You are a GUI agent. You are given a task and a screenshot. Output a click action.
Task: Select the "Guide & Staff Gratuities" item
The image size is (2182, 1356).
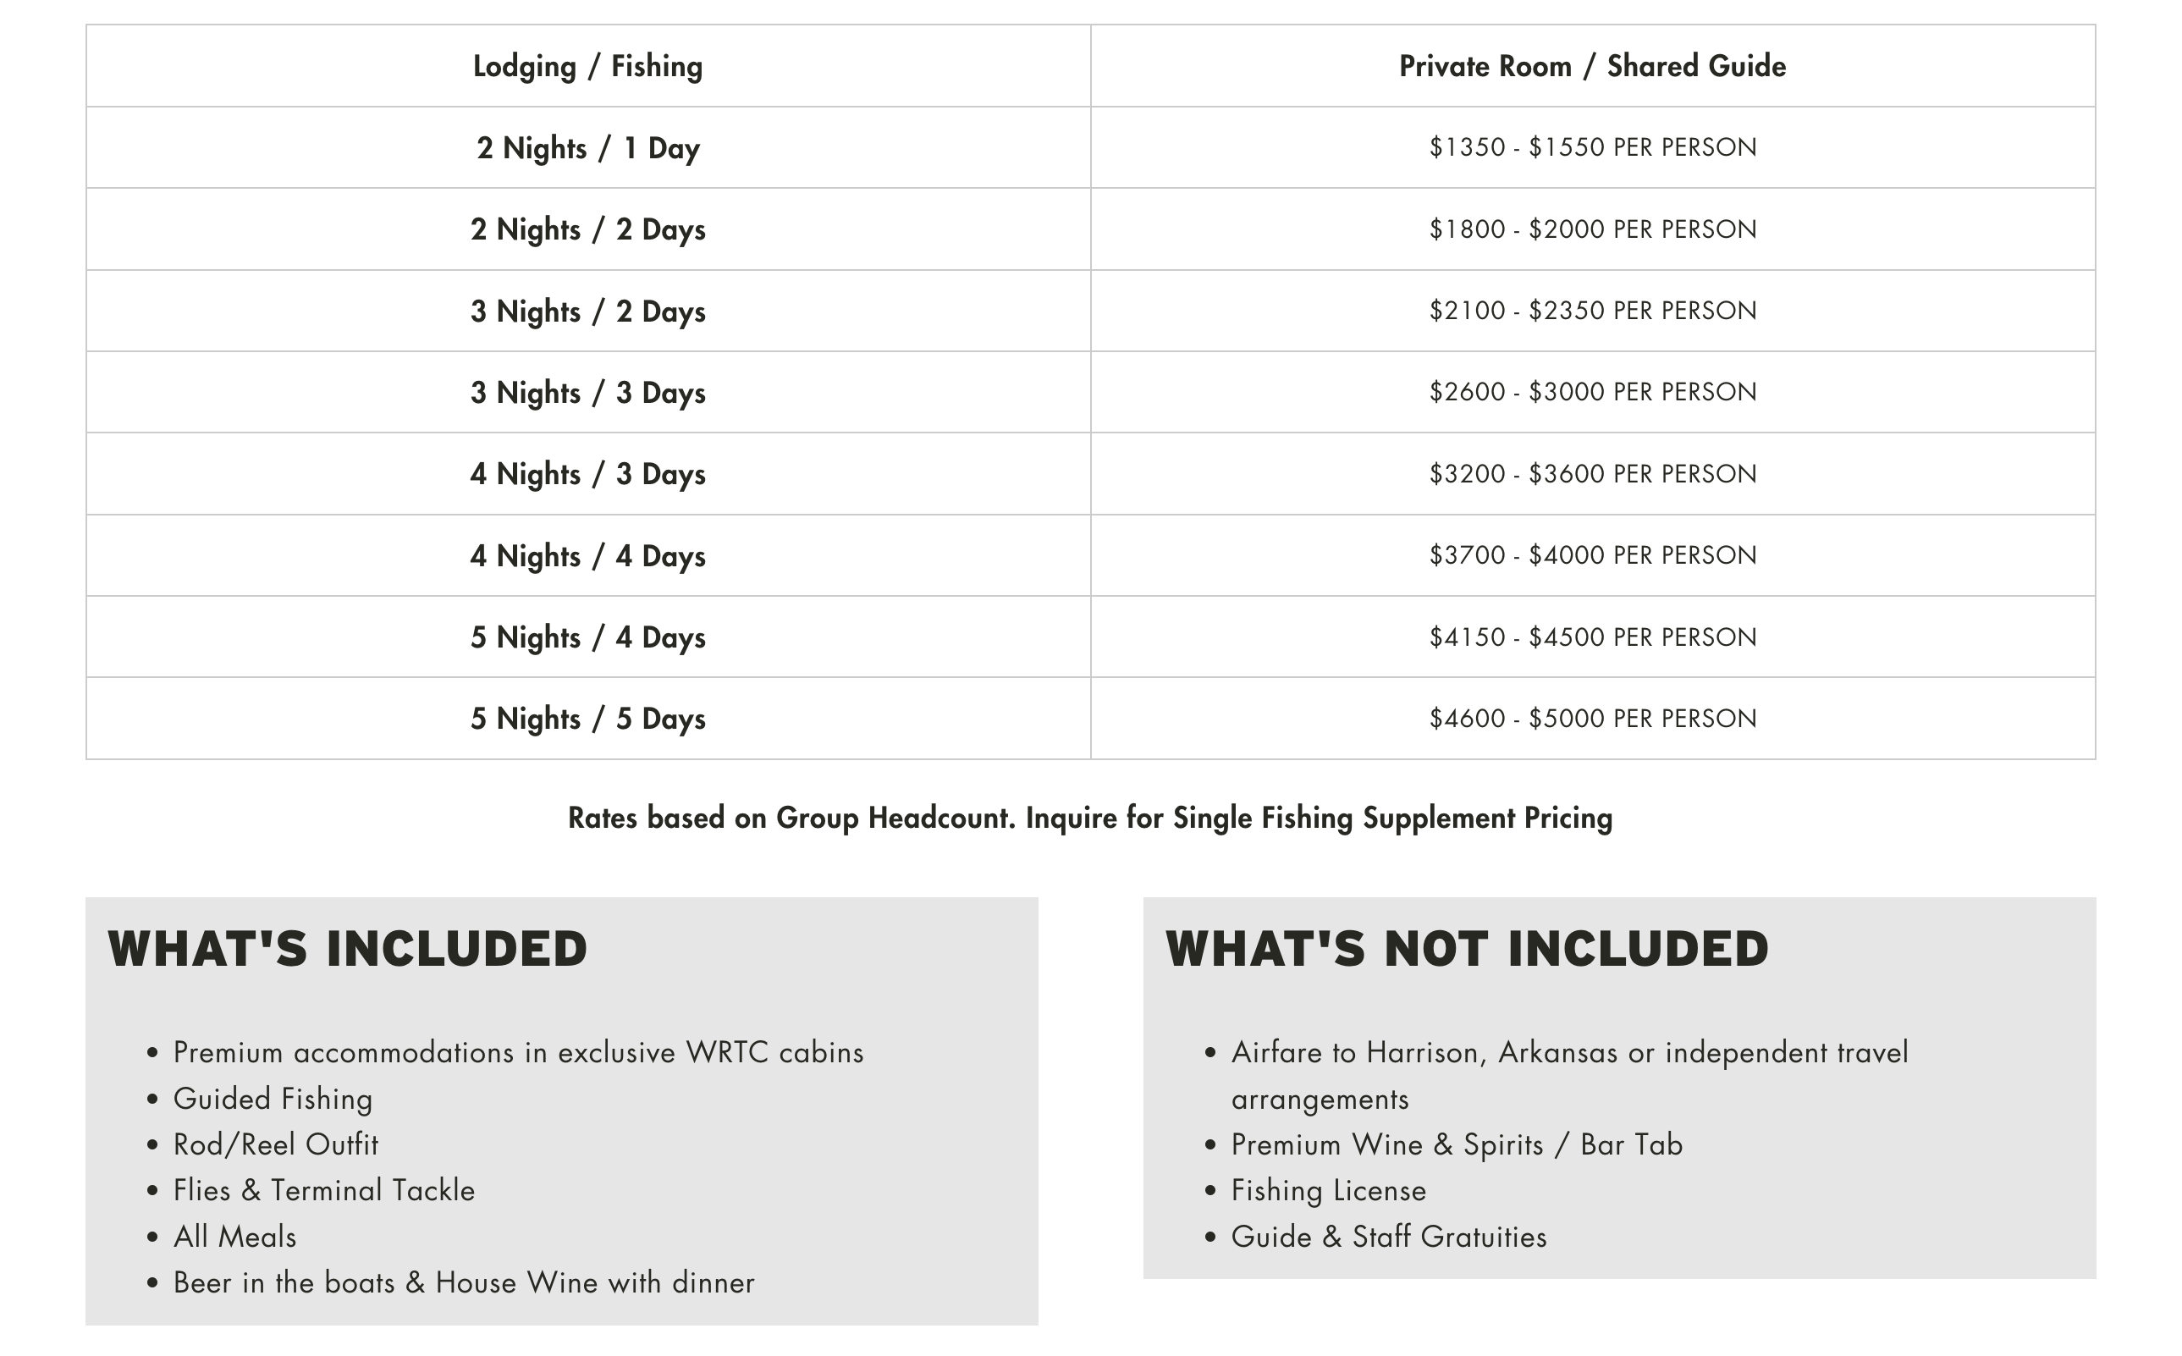pyautogui.click(x=1388, y=1237)
